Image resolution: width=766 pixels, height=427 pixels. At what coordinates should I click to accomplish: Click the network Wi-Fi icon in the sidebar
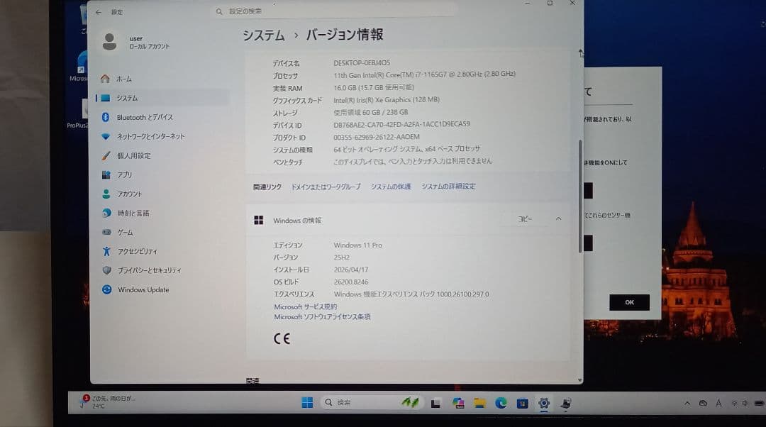click(x=106, y=137)
